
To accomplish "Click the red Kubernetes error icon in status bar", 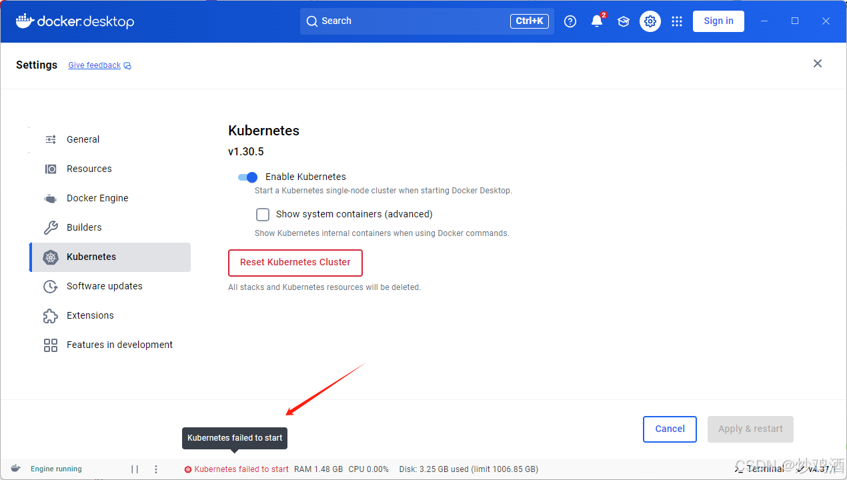I will pos(188,469).
